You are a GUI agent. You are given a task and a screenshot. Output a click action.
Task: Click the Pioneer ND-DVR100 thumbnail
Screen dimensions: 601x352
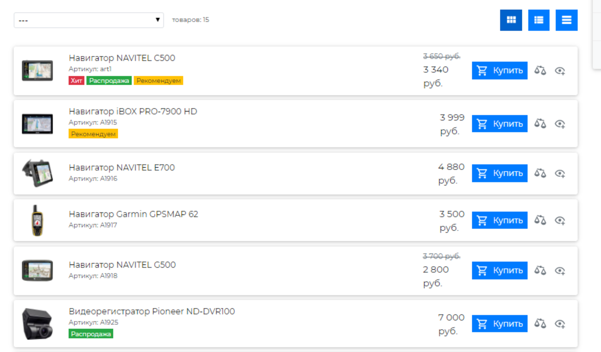coord(37,323)
